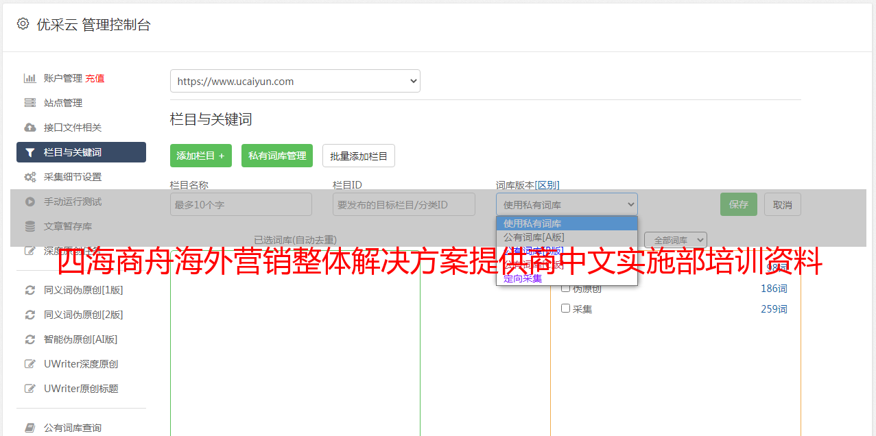Click the bar chart icon for 账户管理
Screen dimensions: 876x436
pos(30,78)
